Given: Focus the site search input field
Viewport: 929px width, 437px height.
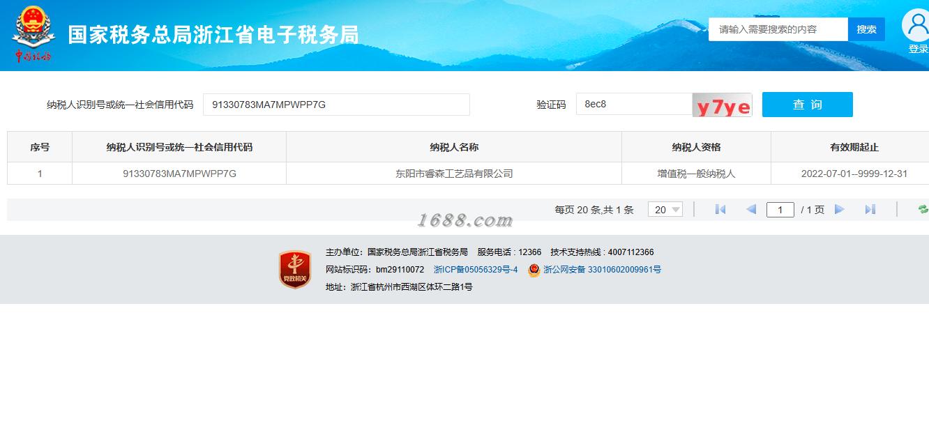Looking at the screenshot, I should [x=778, y=29].
